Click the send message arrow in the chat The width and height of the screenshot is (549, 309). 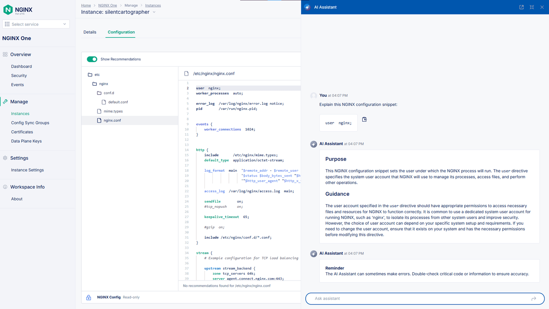[534, 299]
